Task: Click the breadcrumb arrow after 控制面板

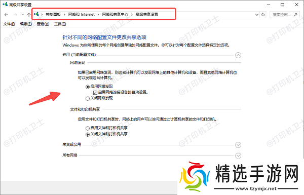Action: point(64,15)
